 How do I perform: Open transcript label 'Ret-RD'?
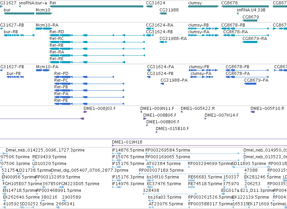coord(57,32)
